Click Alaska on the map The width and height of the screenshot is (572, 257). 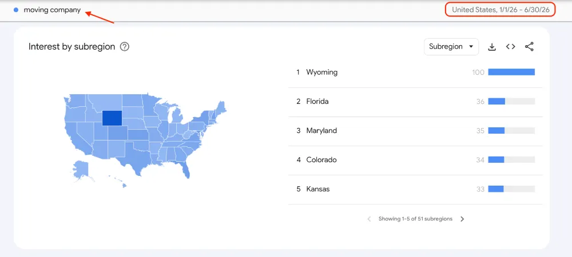(x=80, y=171)
